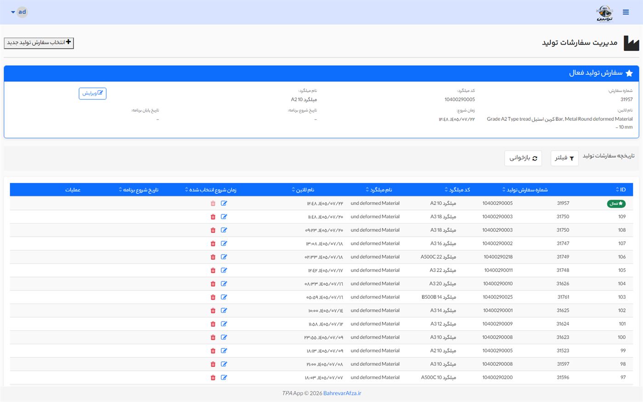Click the green فعال status badge

[x=616, y=204]
